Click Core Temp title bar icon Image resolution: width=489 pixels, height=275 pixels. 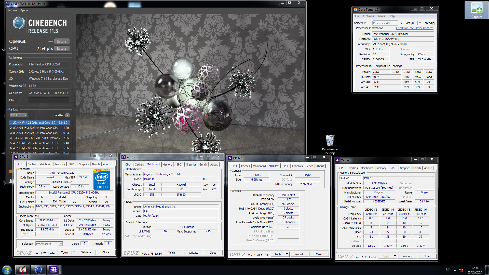[355, 10]
